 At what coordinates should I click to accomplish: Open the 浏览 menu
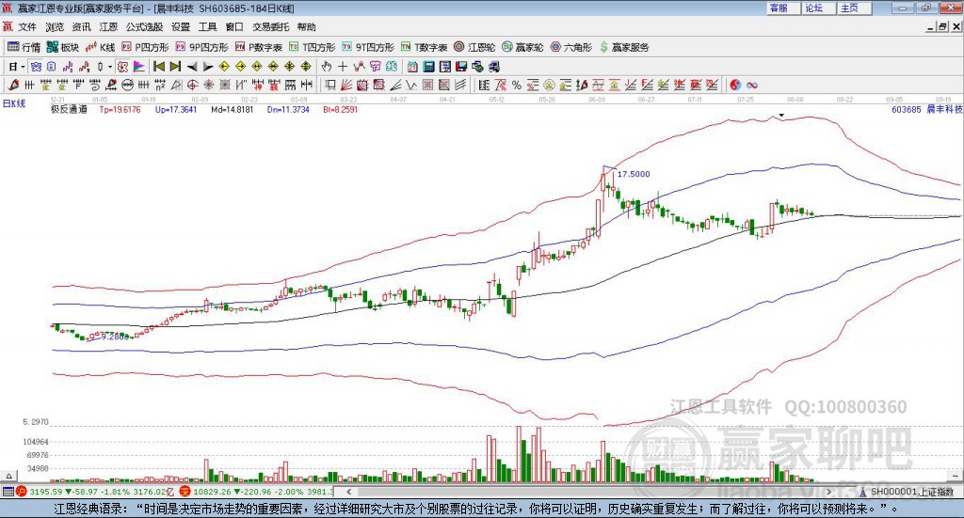point(54,27)
